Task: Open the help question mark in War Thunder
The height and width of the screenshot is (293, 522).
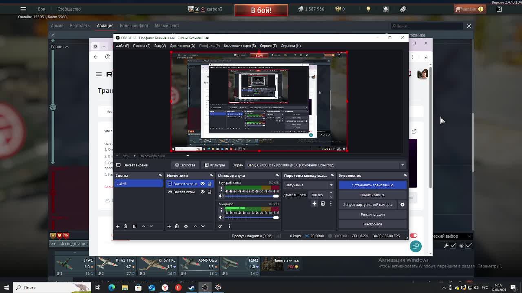Action: tap(499, 9)
